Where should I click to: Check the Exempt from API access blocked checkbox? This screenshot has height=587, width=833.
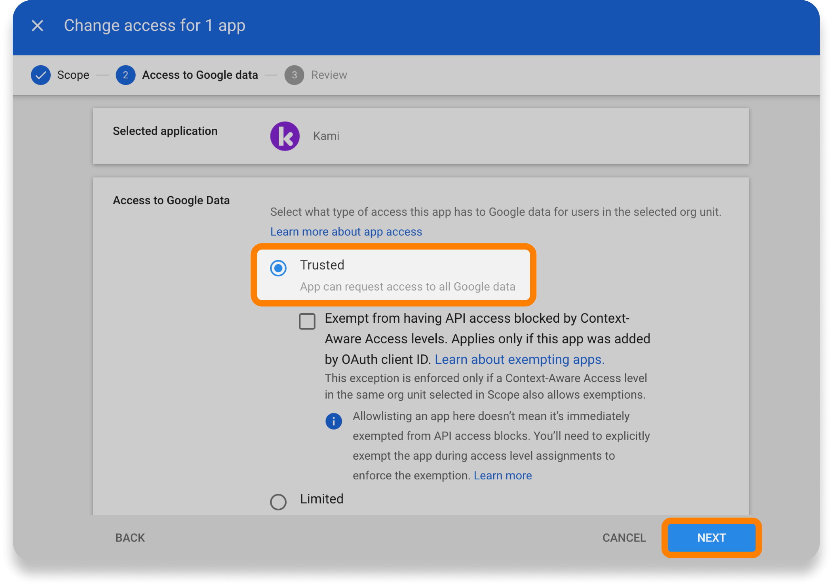(x=307, y=322)
